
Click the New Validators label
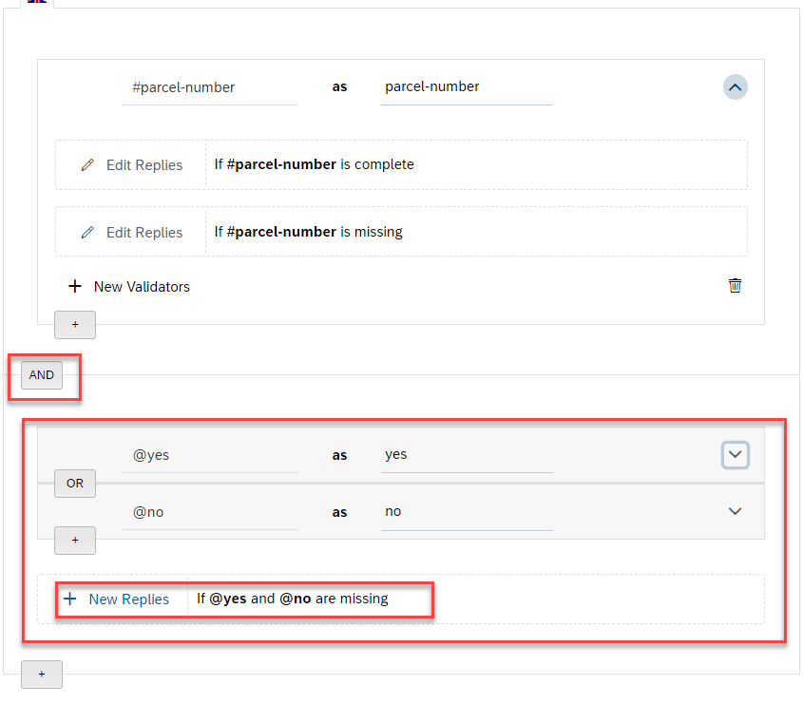click(x=142, y=287)
